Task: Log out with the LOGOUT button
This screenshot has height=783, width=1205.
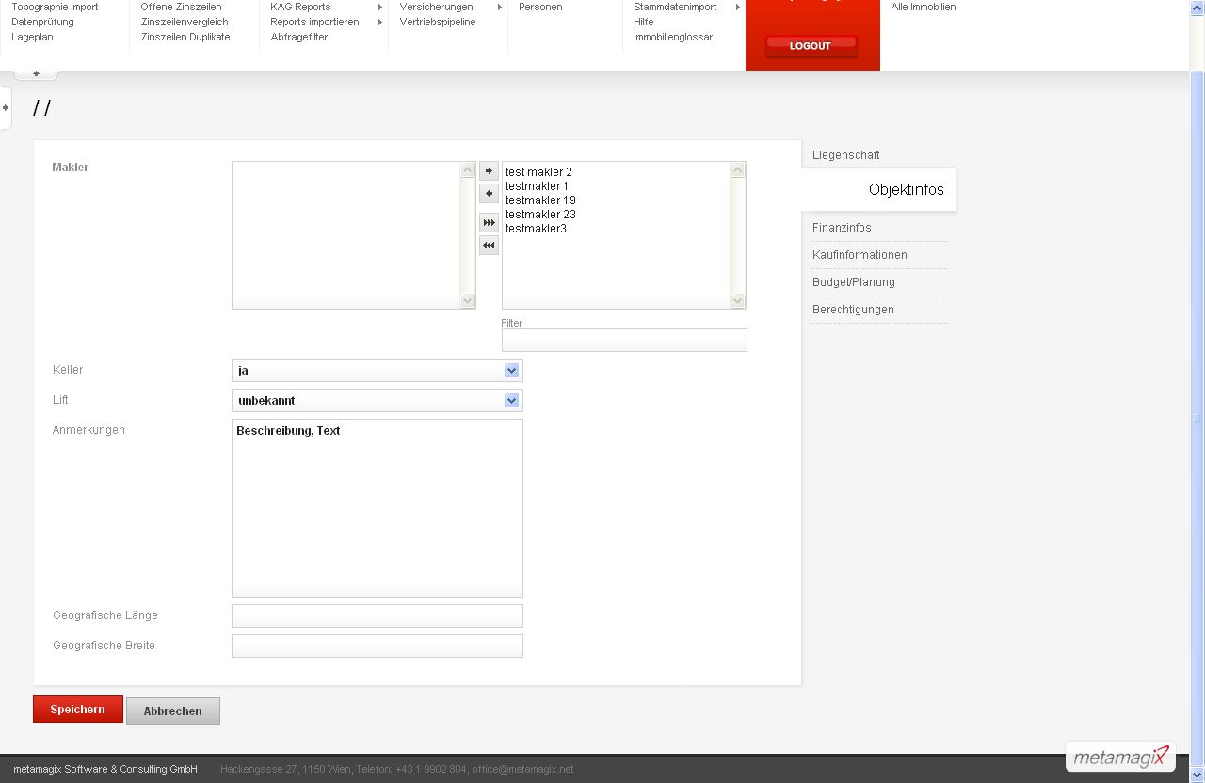Action: (811, 46)
